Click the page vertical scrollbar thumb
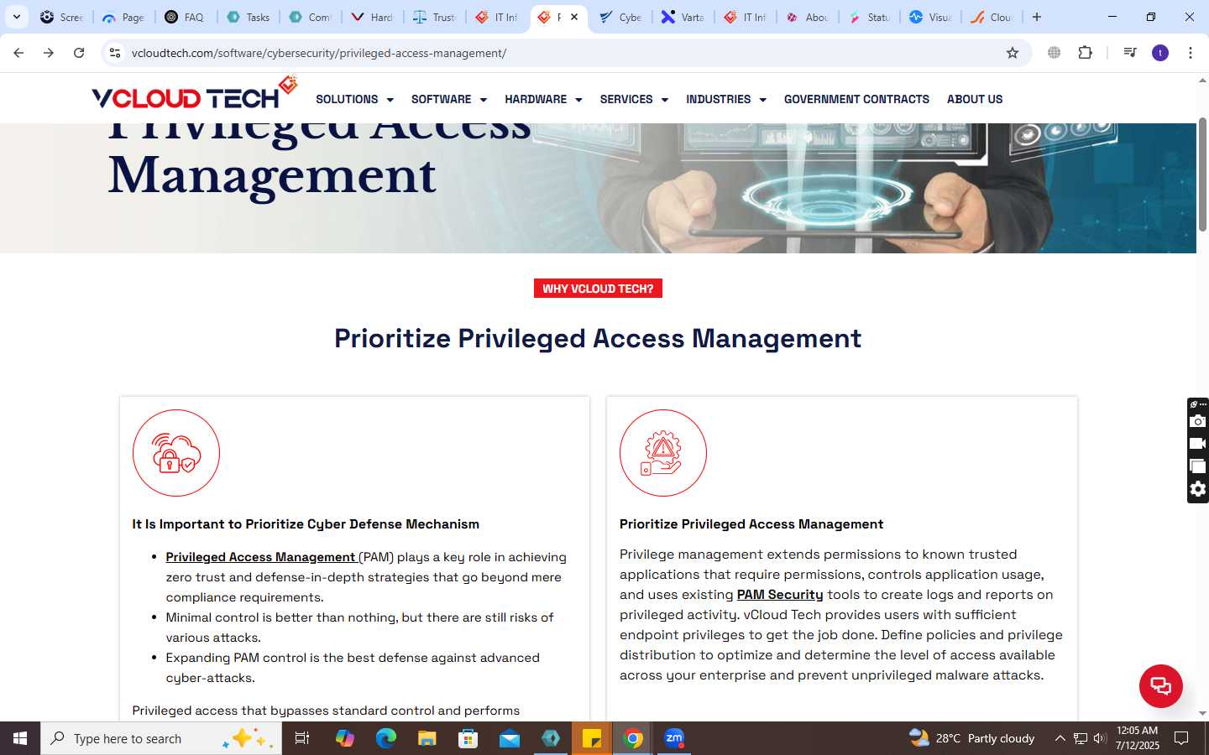Viewport: 1209px width, 755px height. click(1202, 174)
